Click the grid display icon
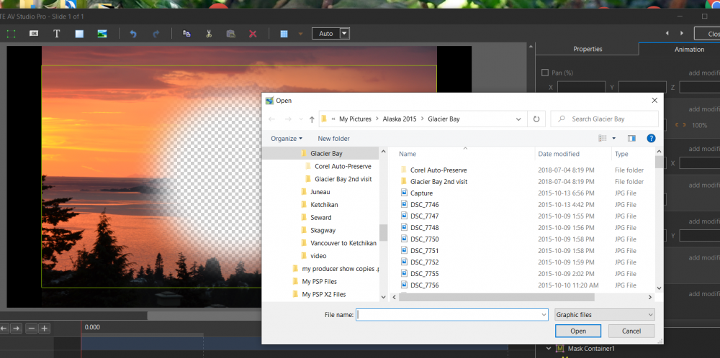720x358 pixels. (284, 34)
